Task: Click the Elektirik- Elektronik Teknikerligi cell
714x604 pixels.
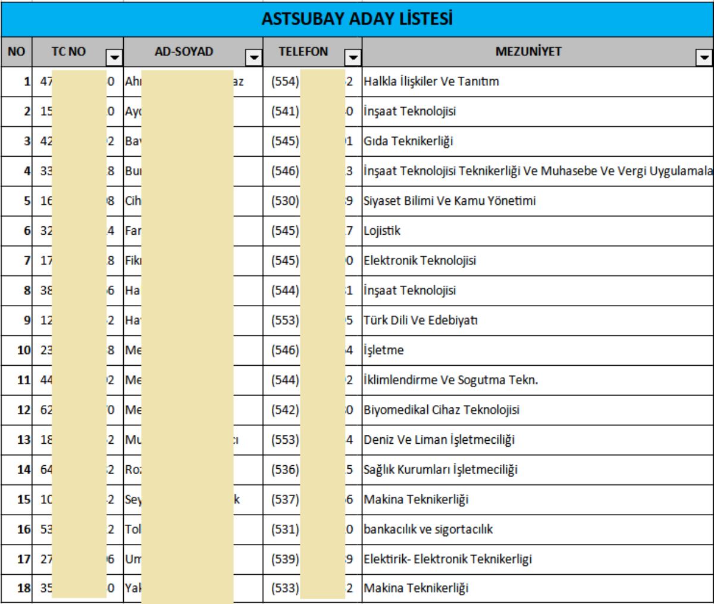Action: coord(447,559)
